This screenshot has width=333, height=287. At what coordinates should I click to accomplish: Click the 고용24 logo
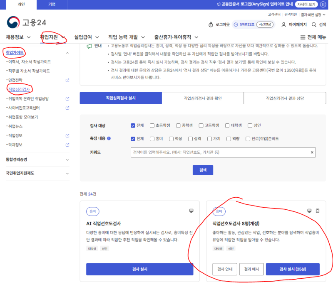click(x=27, y=22)
